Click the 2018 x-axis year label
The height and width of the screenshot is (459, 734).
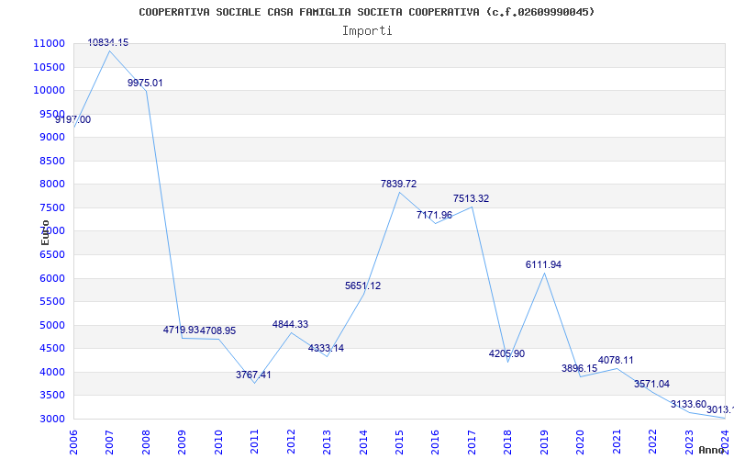coord(508,442)
